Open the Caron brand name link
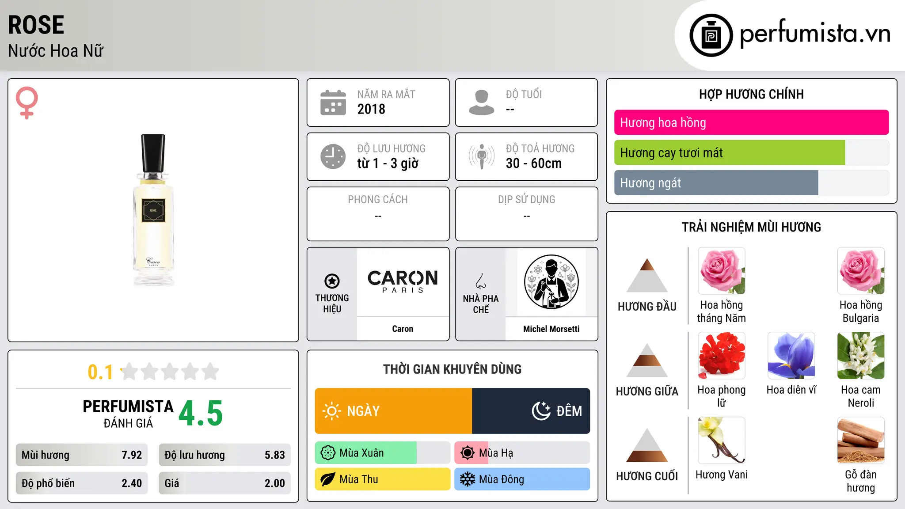 tap(403, 329)
